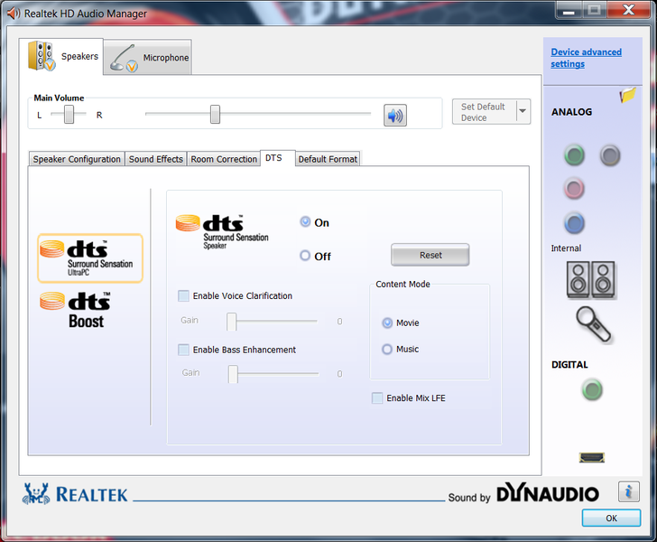Open the Room Correction tab
Viewport: 657px width, 542px height.
click(224, 159)
